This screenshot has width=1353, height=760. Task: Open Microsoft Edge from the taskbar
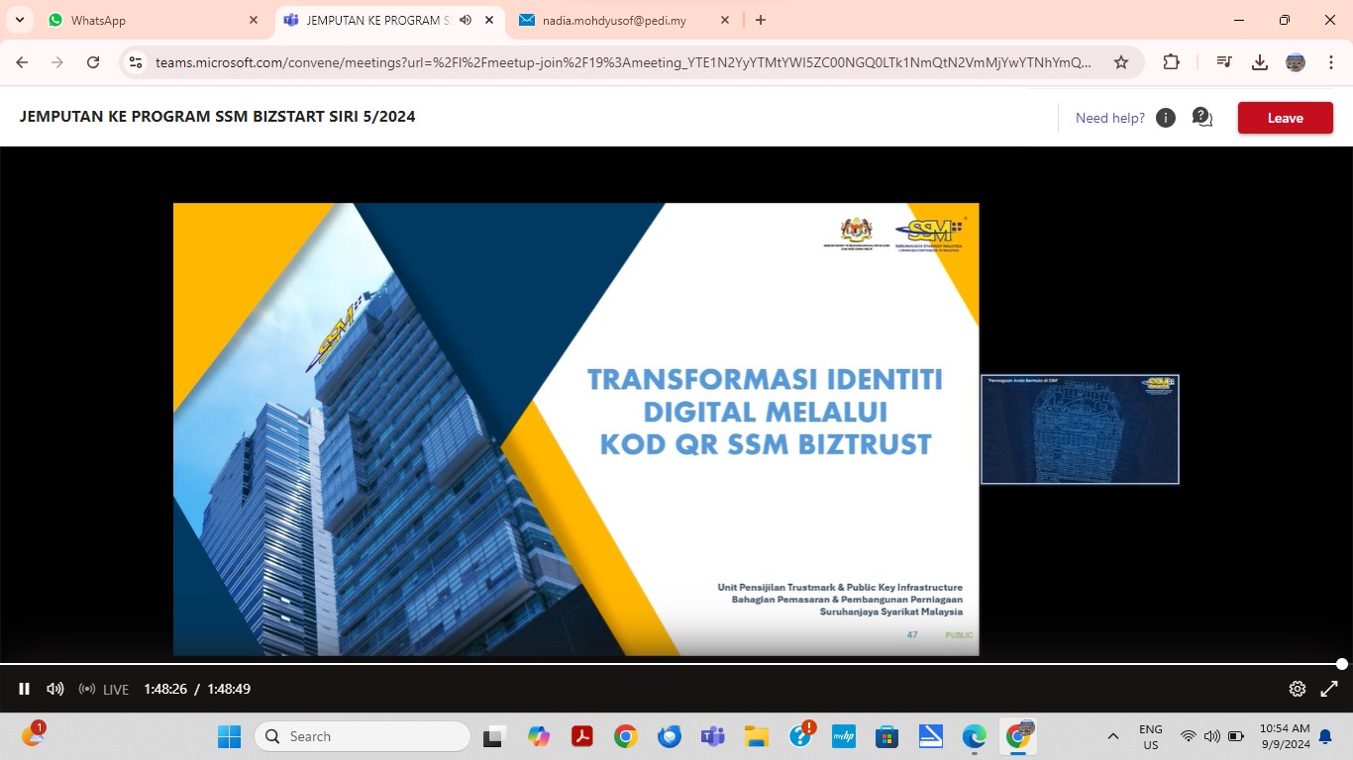pyautogui.click(x=975, y=736)
